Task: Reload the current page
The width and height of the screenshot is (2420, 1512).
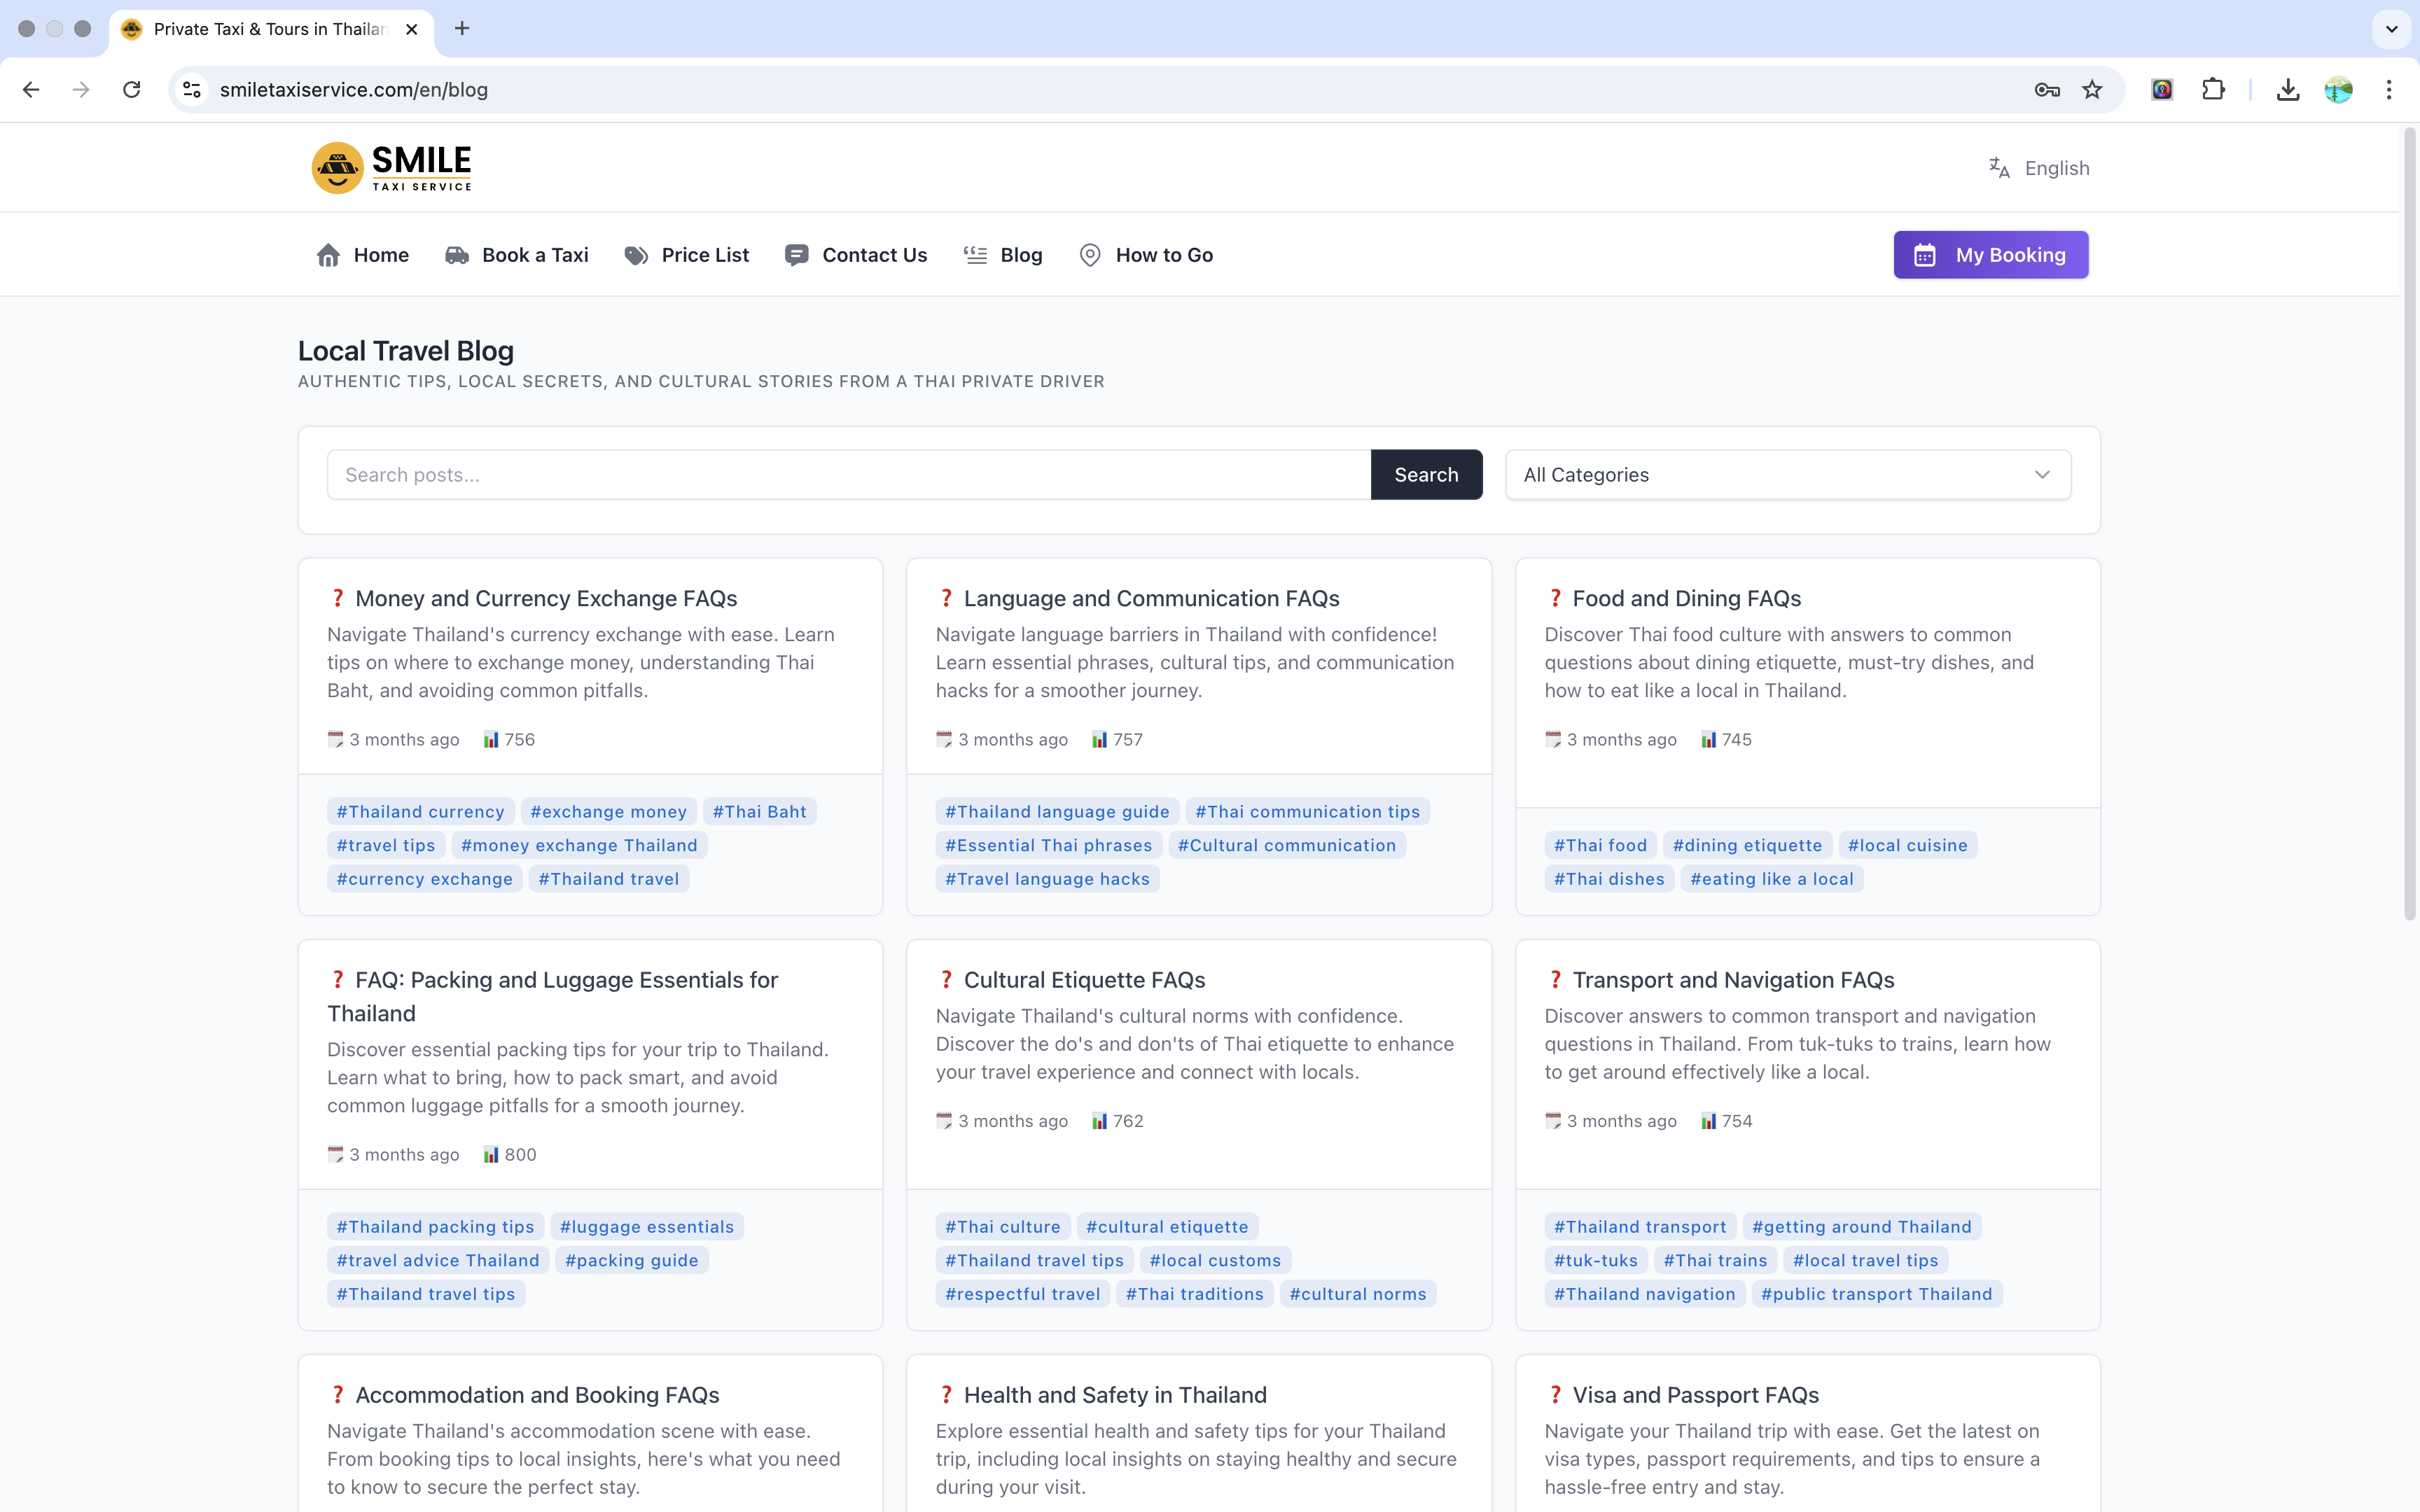Action: (x=131, y=90)
